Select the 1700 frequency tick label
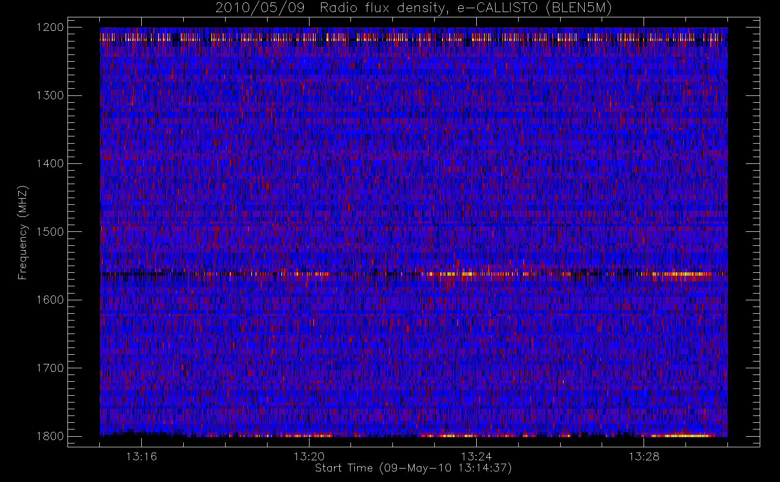The height and width of the screenshot is (482, 780). tap(50, 368)
